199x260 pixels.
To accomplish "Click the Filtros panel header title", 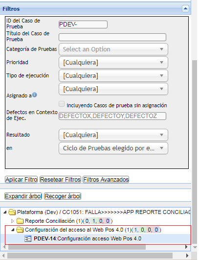I will [x=11, y=9].
